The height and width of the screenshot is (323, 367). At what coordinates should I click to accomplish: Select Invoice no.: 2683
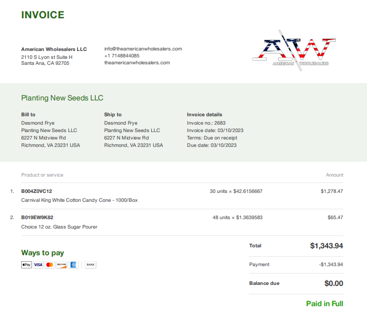[x=206, y=123]
